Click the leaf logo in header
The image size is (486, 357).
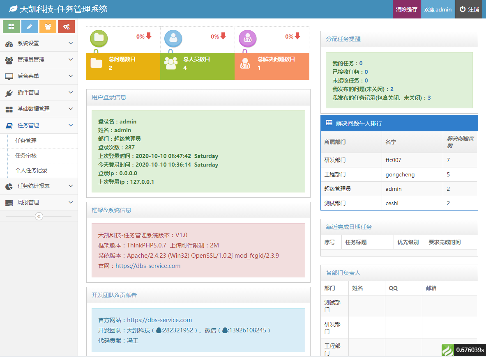coord(13,9)
